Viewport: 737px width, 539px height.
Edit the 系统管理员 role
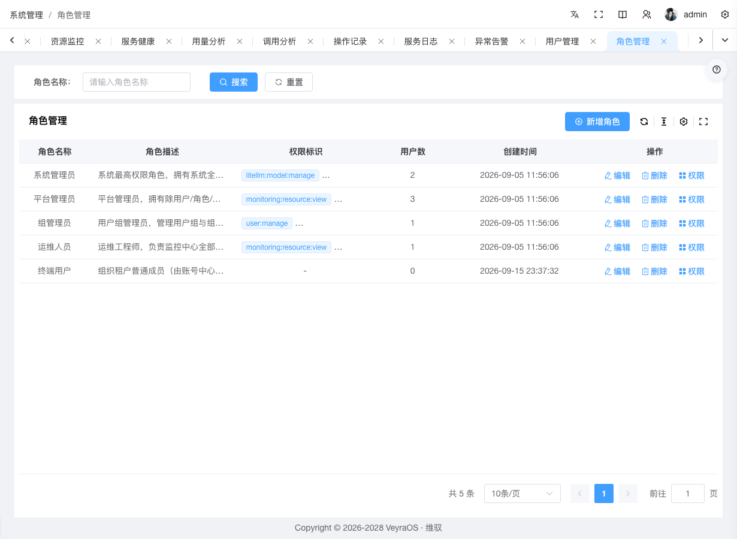617,175
